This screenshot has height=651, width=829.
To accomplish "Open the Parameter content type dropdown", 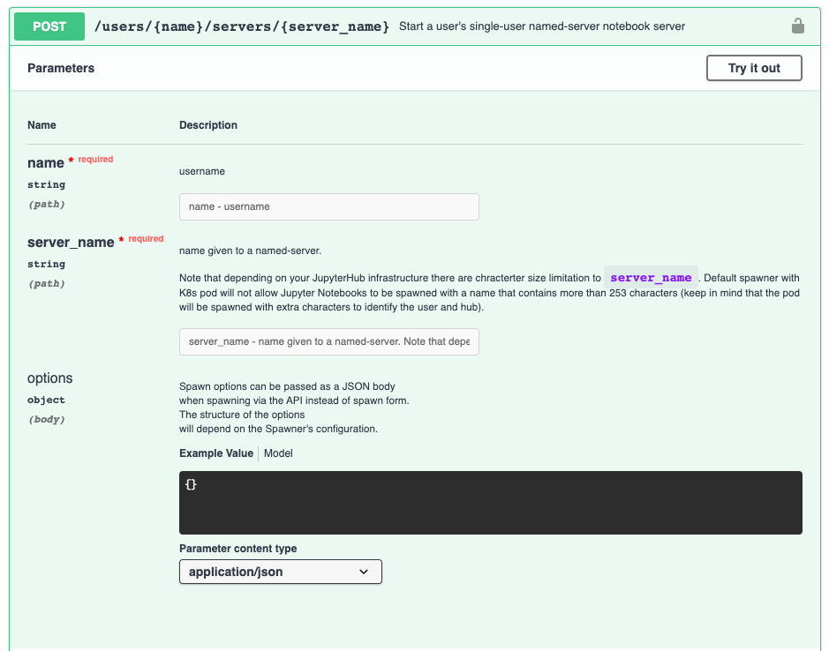I will (x=280, y=572).
